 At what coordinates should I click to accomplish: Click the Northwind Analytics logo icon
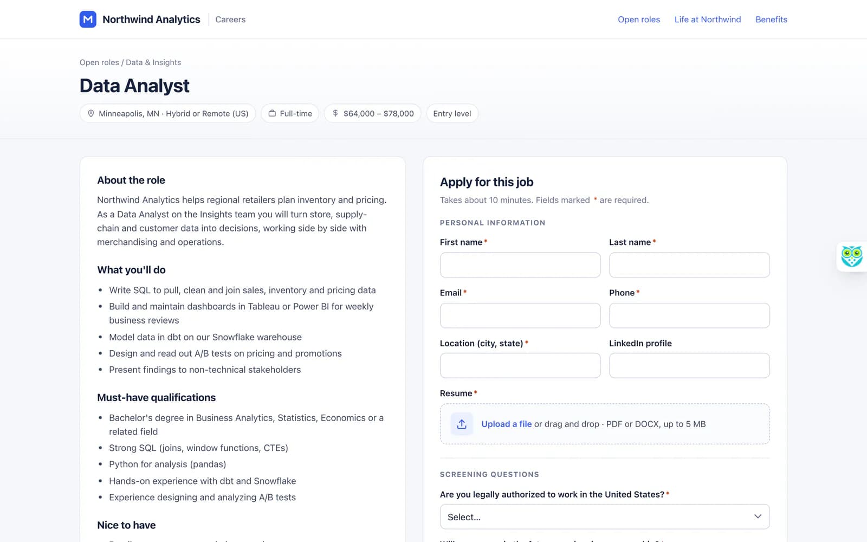(88, 20)
